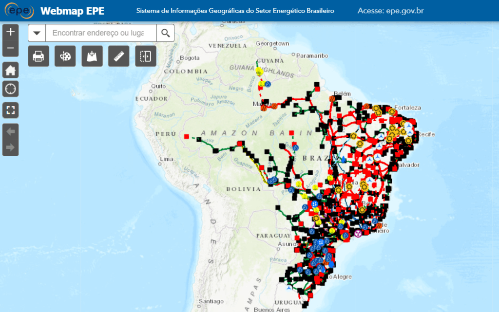Expand the search source dropdown arrow

click(x=37, y=33)
